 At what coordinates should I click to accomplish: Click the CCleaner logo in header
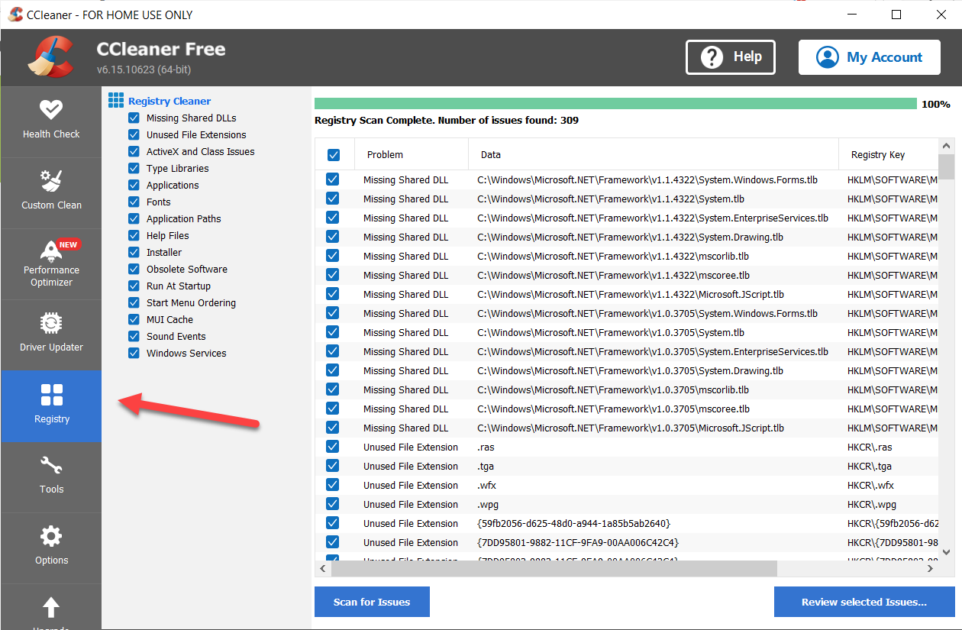51,57
